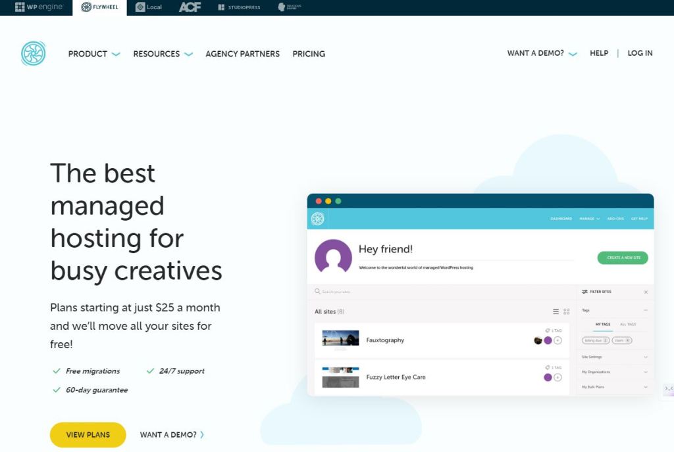Click the yellow window dot in dashboard preview

point(328,201)
